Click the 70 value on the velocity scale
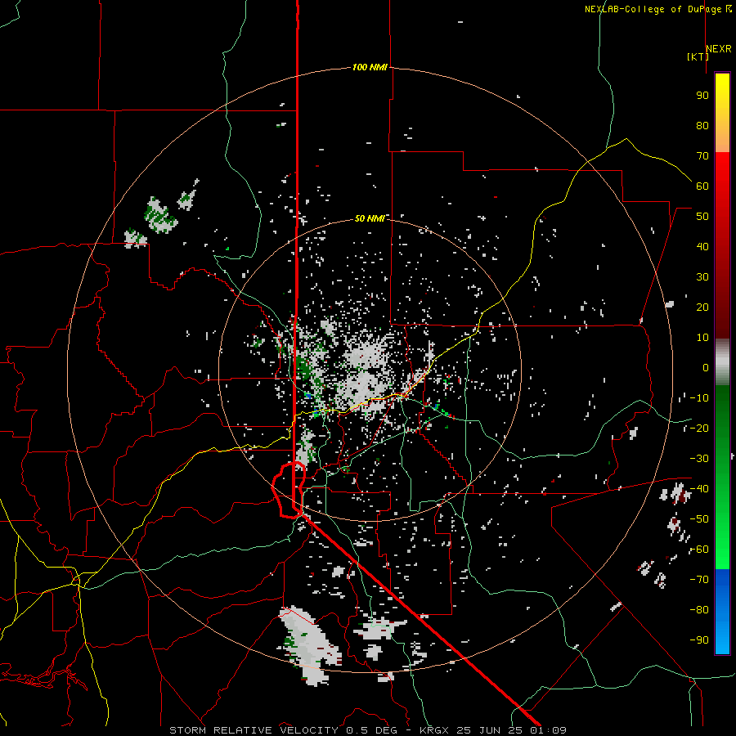This screenshot has width=736, height=736. tap(702, 156)
